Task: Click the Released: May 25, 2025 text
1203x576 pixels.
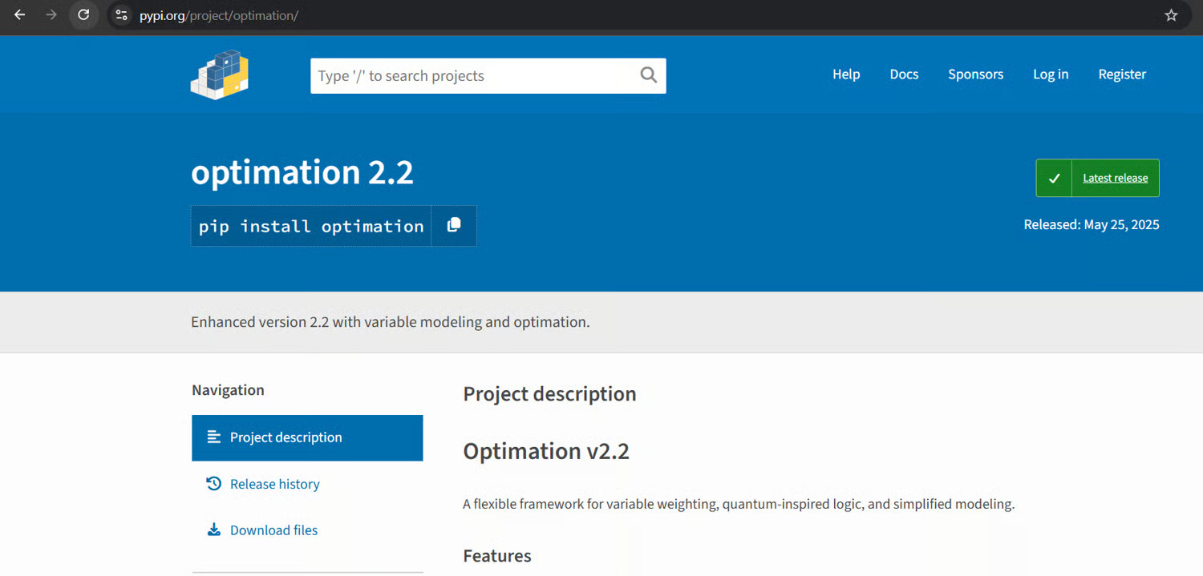Action: pyautogui.click(x=1092, y=225)
